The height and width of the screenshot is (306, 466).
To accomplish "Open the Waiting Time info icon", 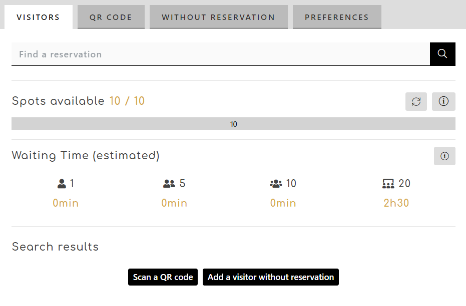I will (444, 156).
